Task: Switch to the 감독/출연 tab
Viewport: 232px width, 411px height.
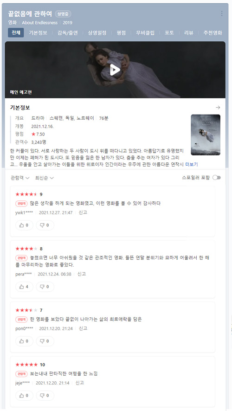Action: [67, 33]
